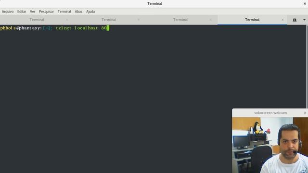This screenshot has height=173, width=308.
Task: Click the terminal vertical scrollbar
Action: click(x=307, y=67)
